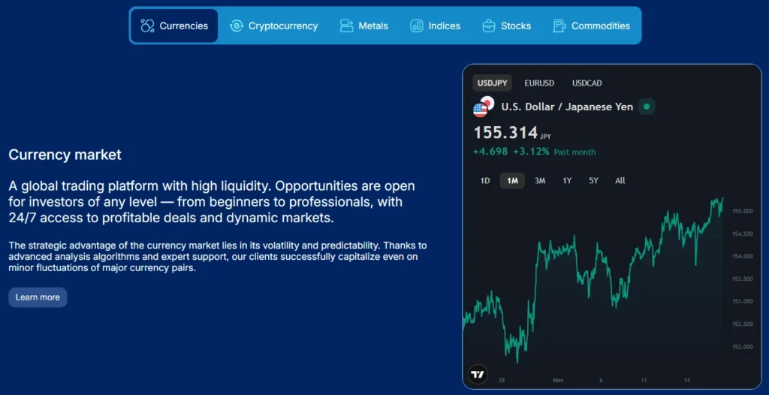The image size is (769, 395).
Task: Switch to the USDCAD symbol tab
Action: click(587, 83)
